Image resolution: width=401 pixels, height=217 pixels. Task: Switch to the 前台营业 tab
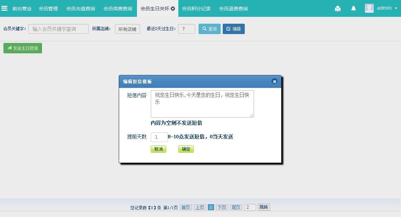click(x=22, y=9)
